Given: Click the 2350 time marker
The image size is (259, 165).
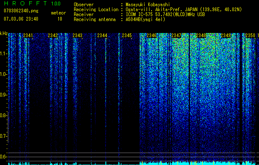Looking at the screenshot, I should [x=250, y=35].
